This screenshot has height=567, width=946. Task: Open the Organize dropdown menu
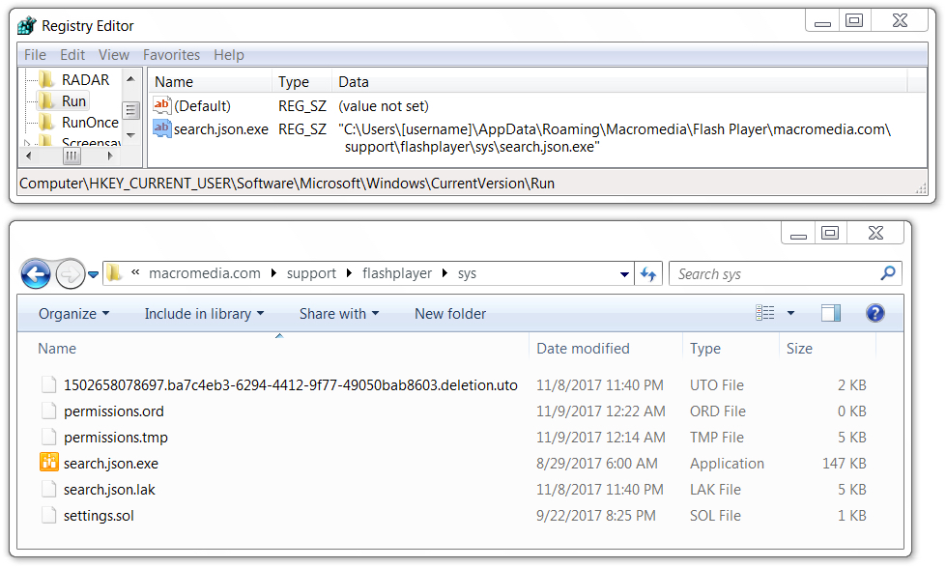[x=73, y=314]
